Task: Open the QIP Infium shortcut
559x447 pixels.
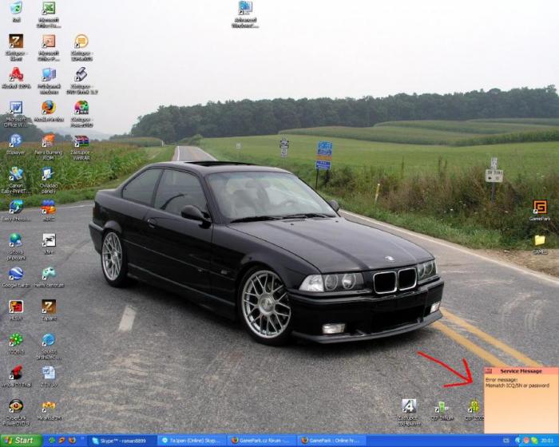Action: 442,406
